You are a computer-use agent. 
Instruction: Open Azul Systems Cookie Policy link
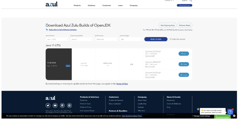[x=132, y=116]
